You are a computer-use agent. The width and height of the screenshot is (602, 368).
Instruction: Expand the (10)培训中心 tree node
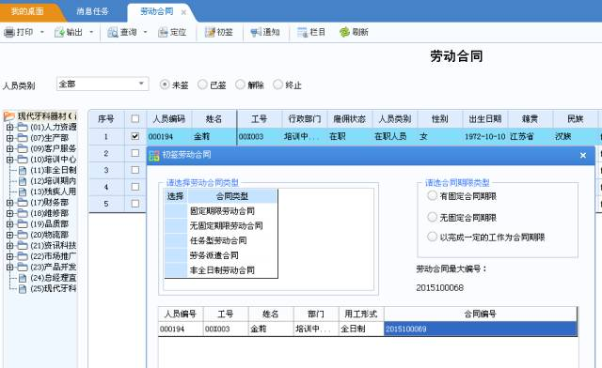[x=10, y=159]
